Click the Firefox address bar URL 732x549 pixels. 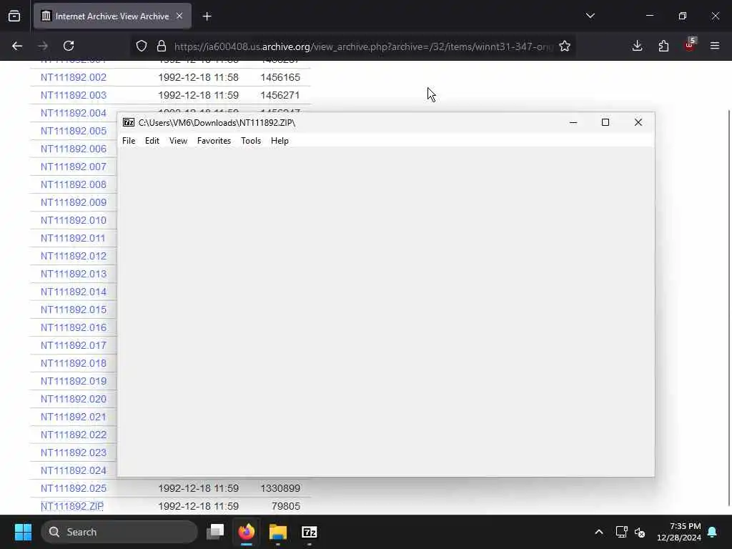363,46
